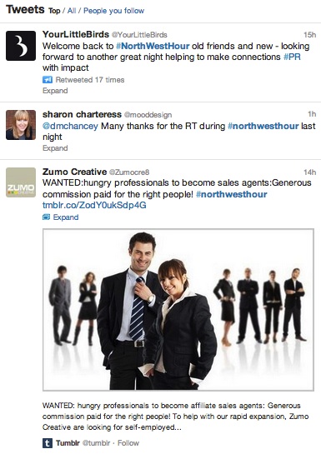Switch to the All tweets view

[72, 11]
